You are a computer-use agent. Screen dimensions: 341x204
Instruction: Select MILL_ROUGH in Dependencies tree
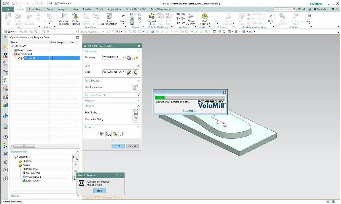point(33,181)
